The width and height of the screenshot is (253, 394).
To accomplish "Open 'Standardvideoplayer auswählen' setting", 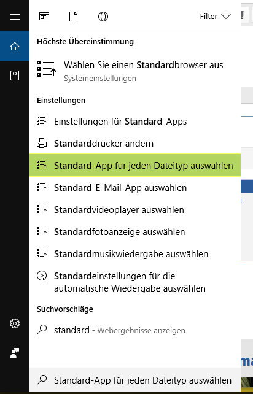I will 135,210.
